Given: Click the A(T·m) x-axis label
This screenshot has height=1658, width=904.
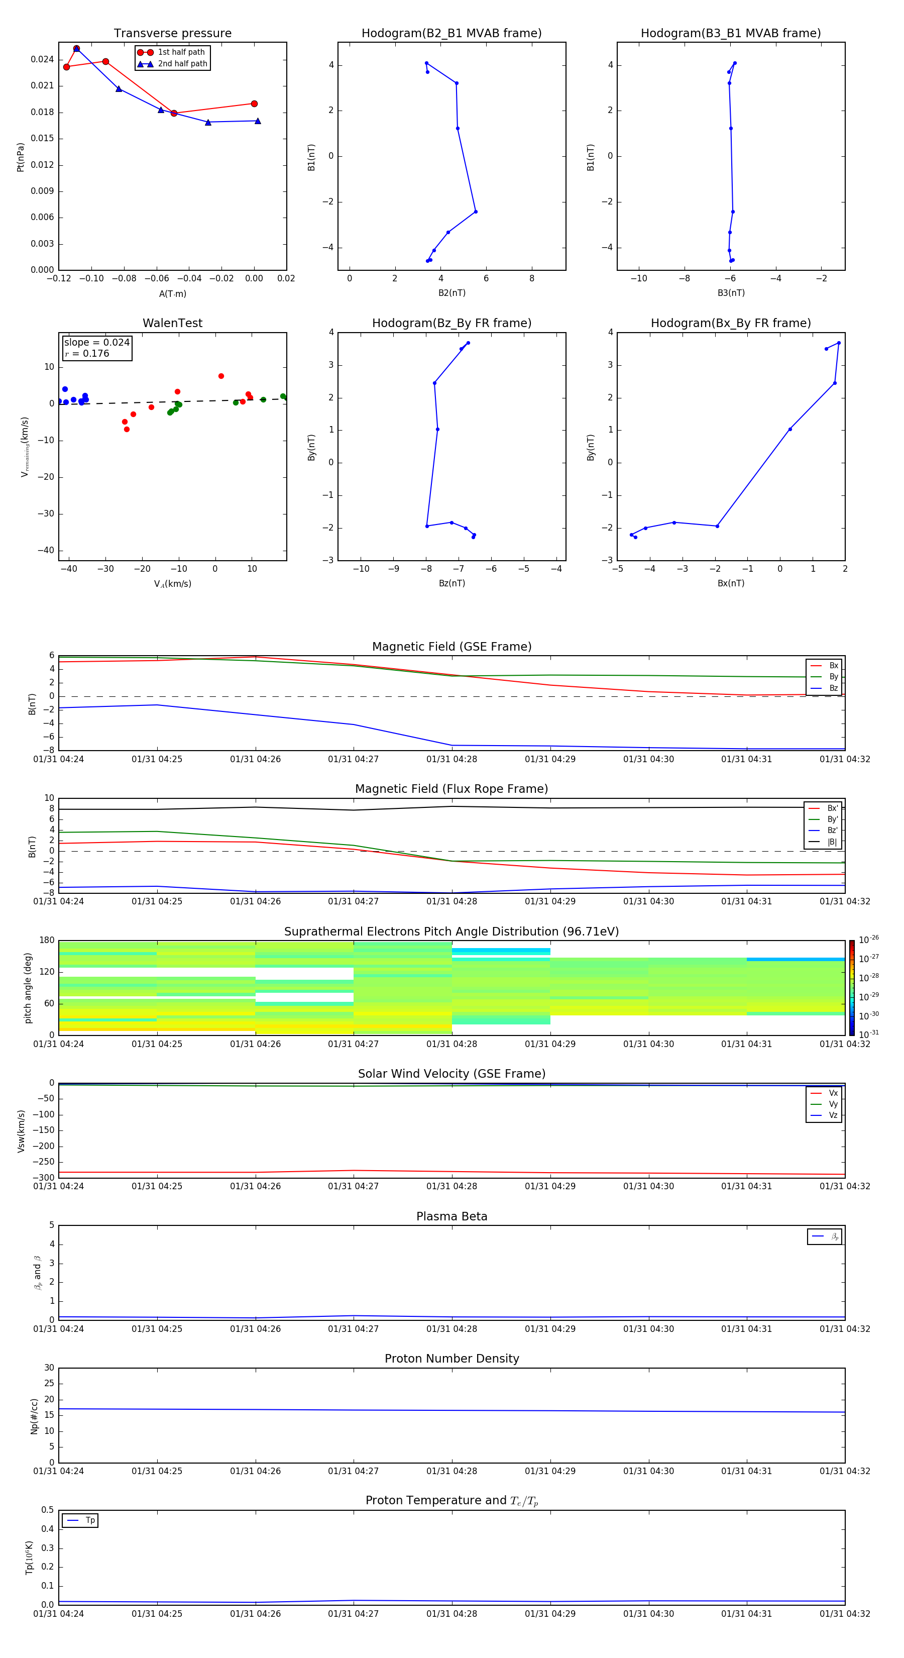Looking at the screenshot, I should [x=172, y=293].
